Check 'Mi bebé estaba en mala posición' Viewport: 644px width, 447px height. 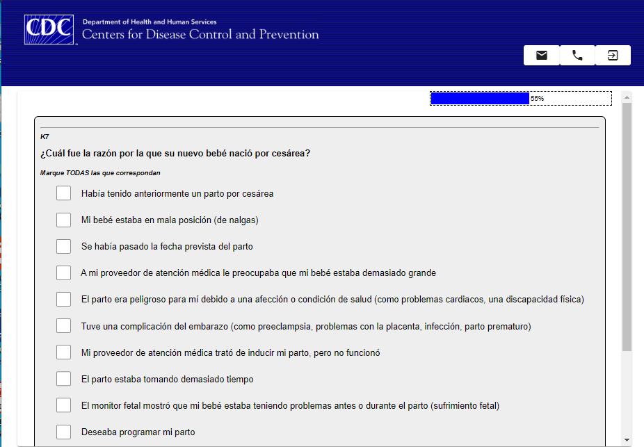[x=64, y=220]
